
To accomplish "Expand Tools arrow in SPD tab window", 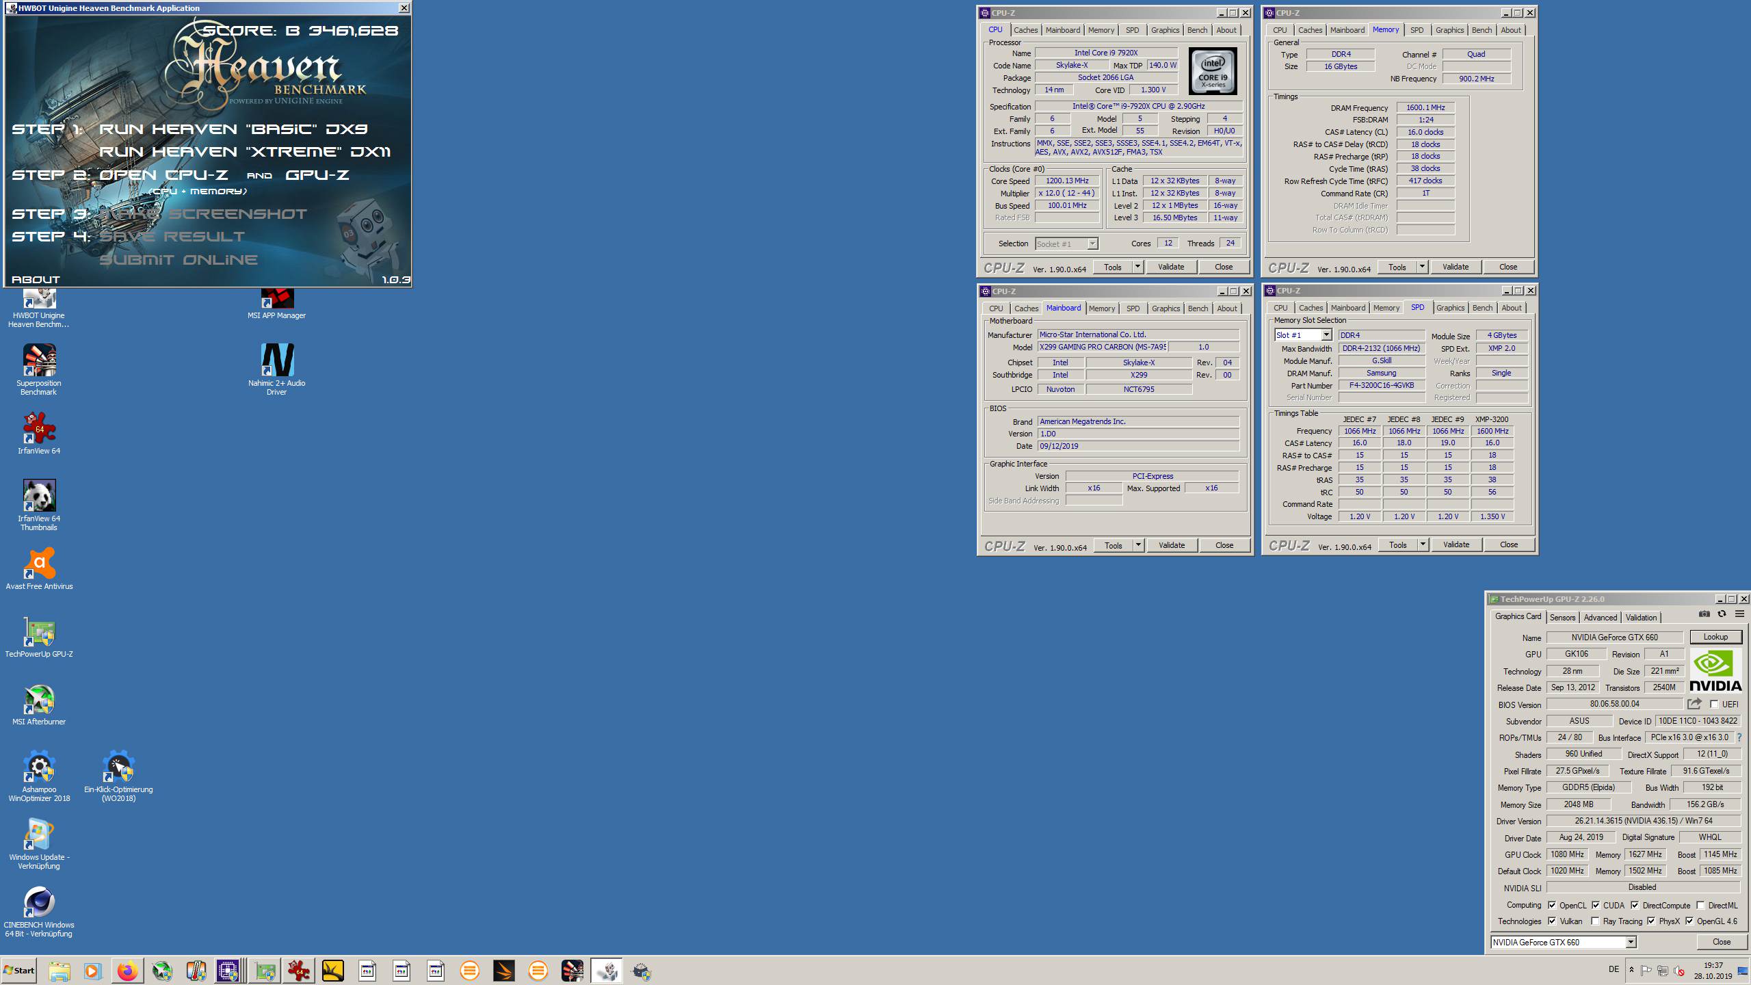I will point(1423,544).
